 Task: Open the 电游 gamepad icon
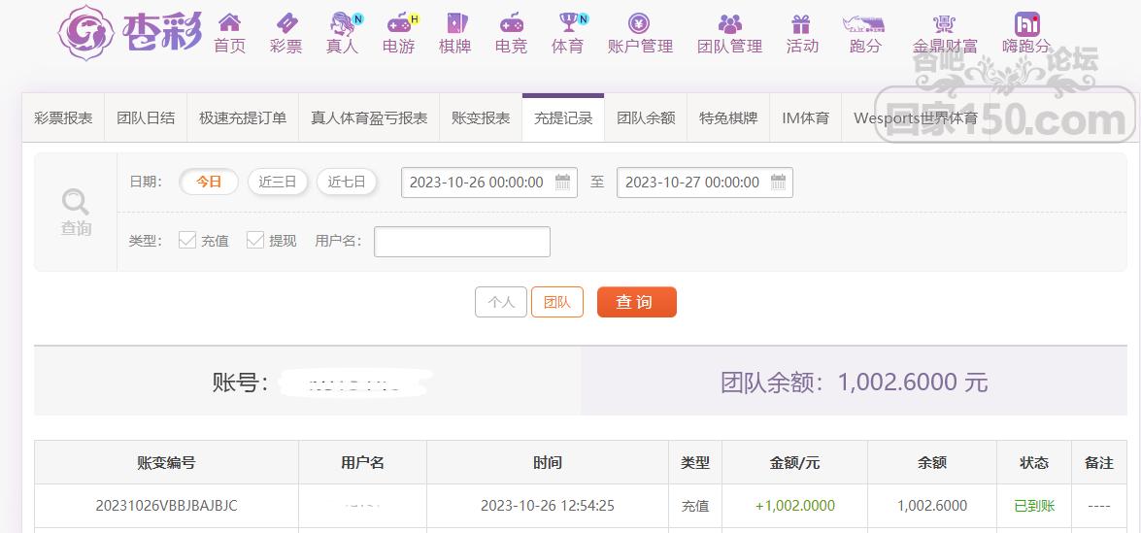tap(399, 23)
